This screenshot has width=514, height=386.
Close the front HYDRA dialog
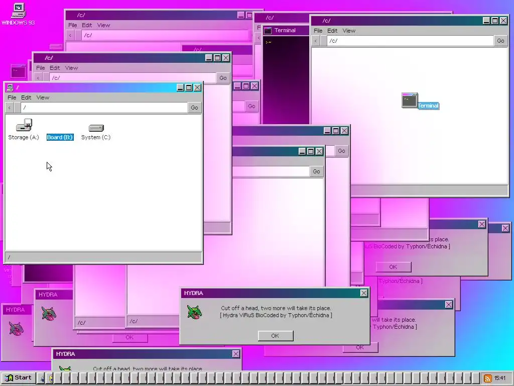point(364,293)
